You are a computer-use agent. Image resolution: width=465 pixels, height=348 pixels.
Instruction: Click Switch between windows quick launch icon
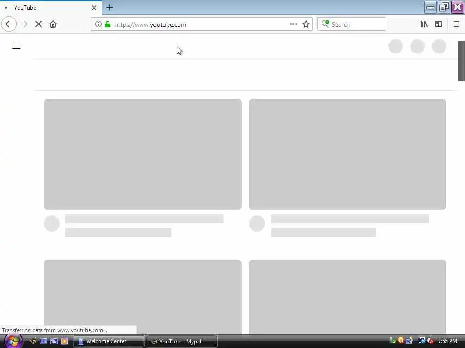point(54,342)
